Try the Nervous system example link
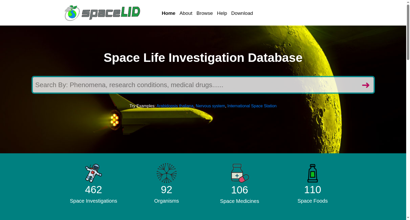The width and height of the screenshot is (410, 220). [x=210, y=106]
